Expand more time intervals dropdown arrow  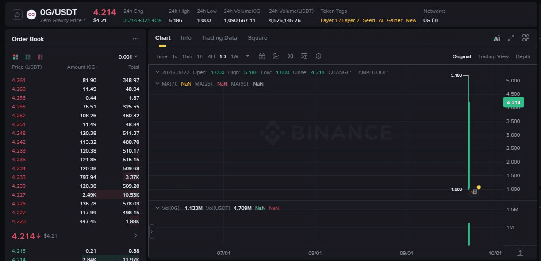pyautogui.click(x=248, y=56)
